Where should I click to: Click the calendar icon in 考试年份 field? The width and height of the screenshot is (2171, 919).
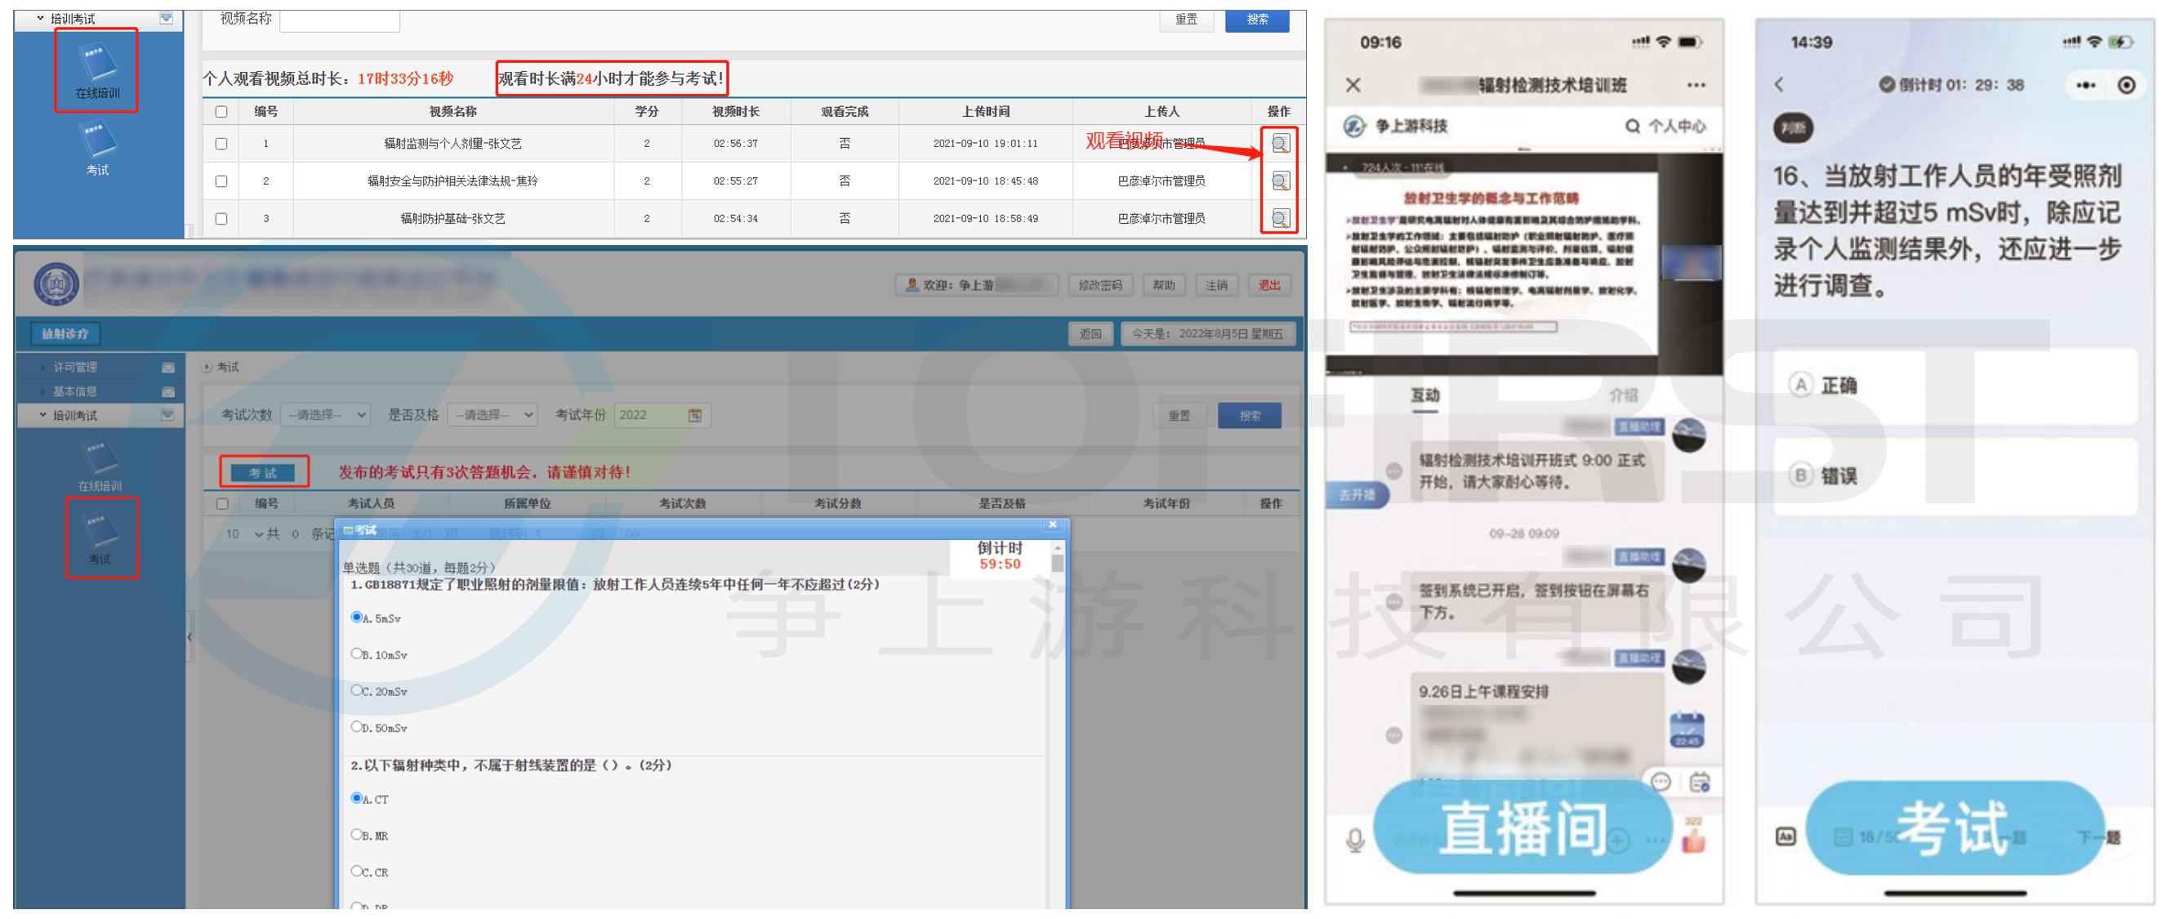click(694, 415)
